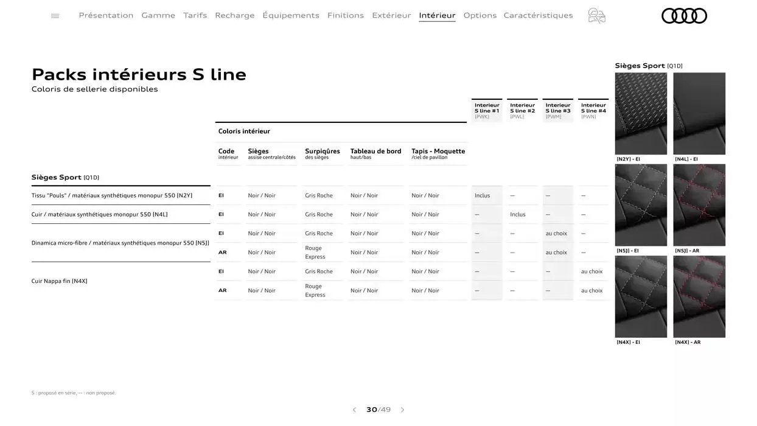
Task: Select the Interieur S line #1 [PWK] column header
Action: point(486,110)
